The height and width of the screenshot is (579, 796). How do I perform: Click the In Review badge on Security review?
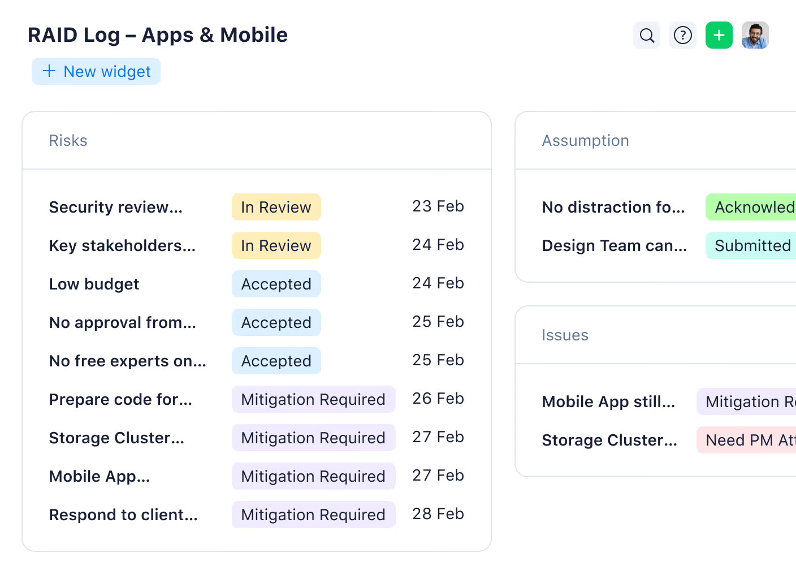(276, 207)
